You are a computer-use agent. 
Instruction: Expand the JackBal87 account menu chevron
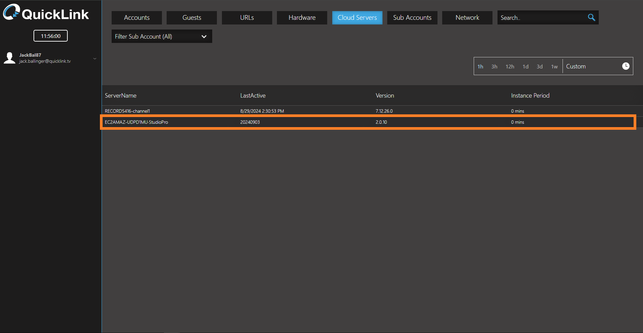point(95,59)
